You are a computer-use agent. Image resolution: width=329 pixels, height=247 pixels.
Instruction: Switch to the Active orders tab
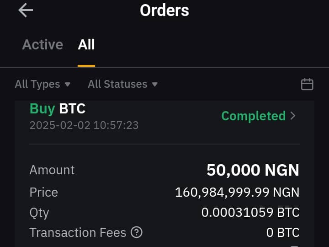pyautogui.click(x=42, y=44)
